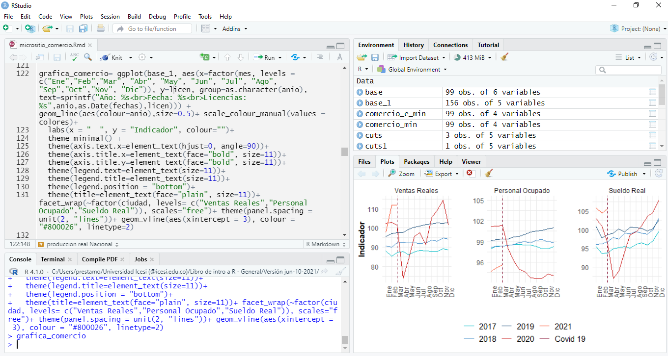
Task: Create a new file
Action: coord(8,28)
